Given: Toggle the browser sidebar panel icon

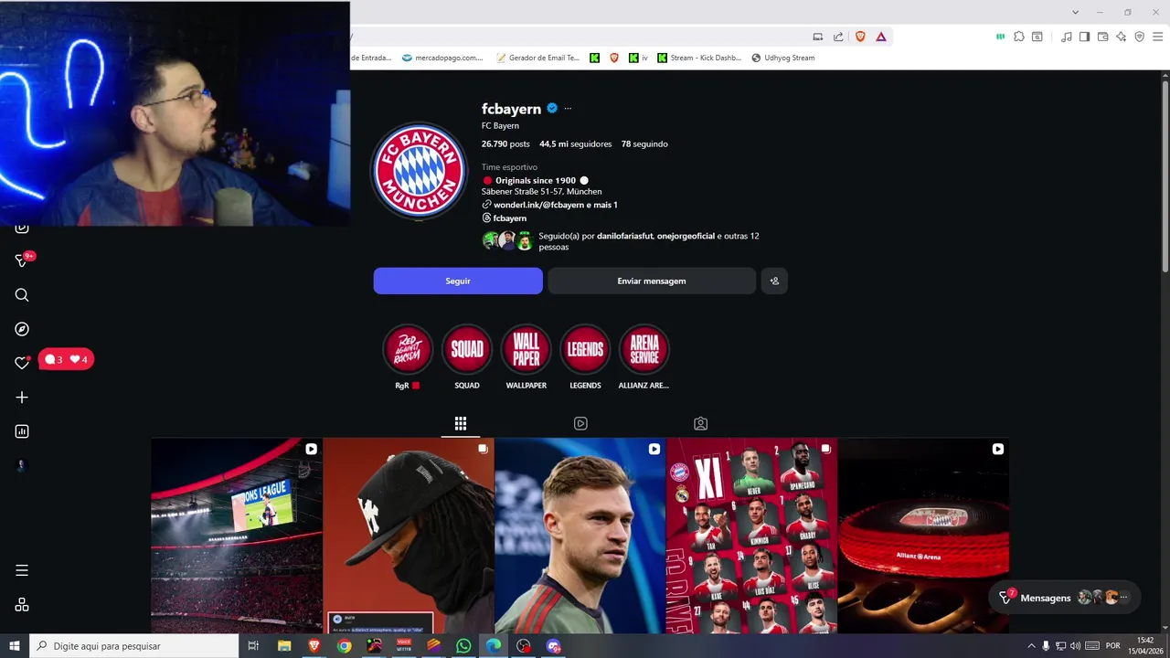Looking at the screenshot, I should click(1084, 37).
